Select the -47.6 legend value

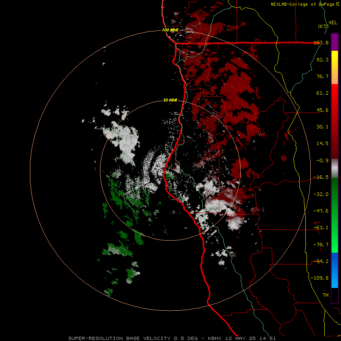pyautogui.click(x=321, y=211)
